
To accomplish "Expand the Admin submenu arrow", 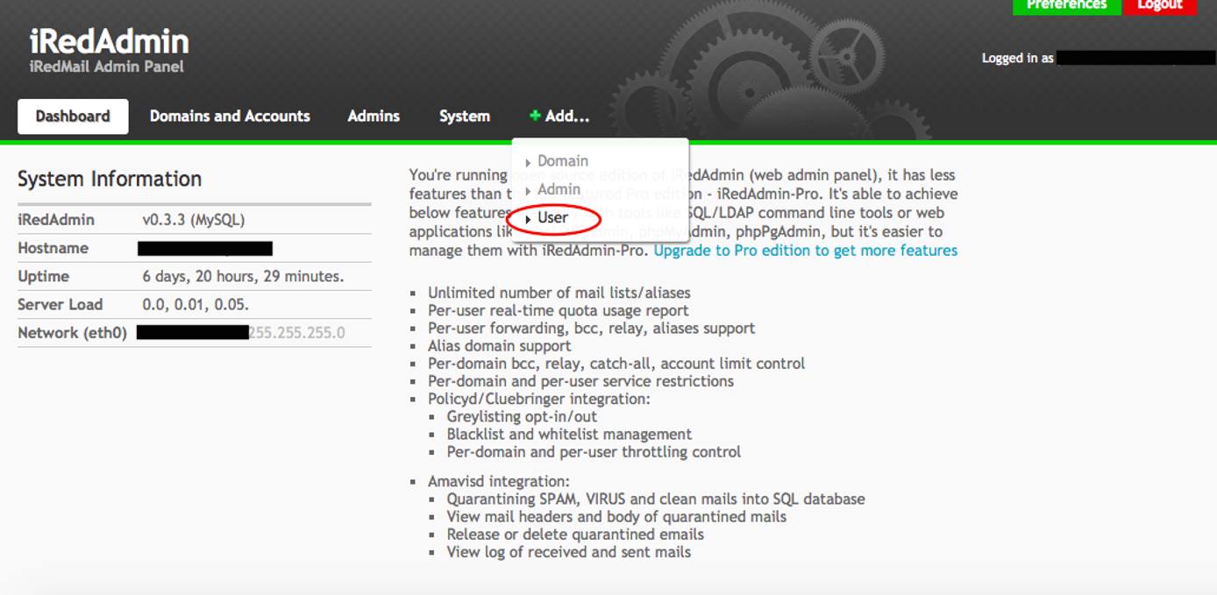I will coord(527,189).
